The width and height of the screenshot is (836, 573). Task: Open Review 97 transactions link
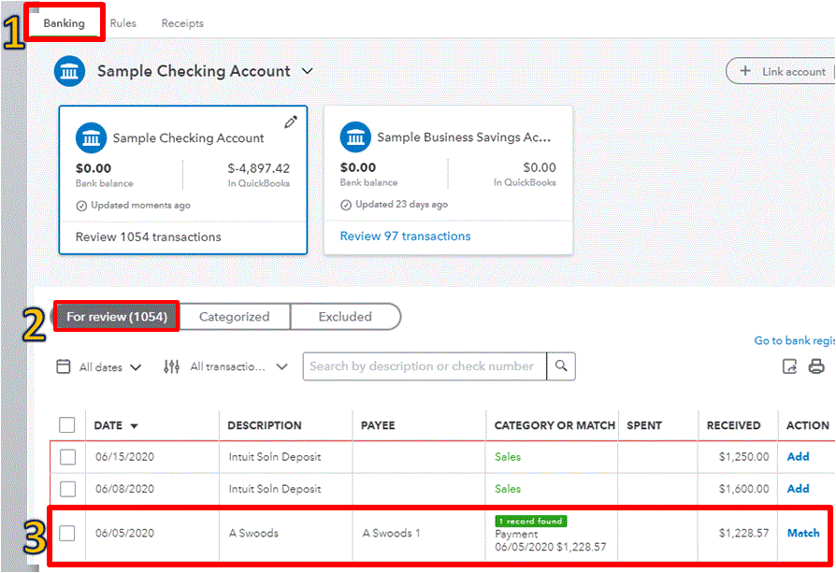click(x=405, y=236)
